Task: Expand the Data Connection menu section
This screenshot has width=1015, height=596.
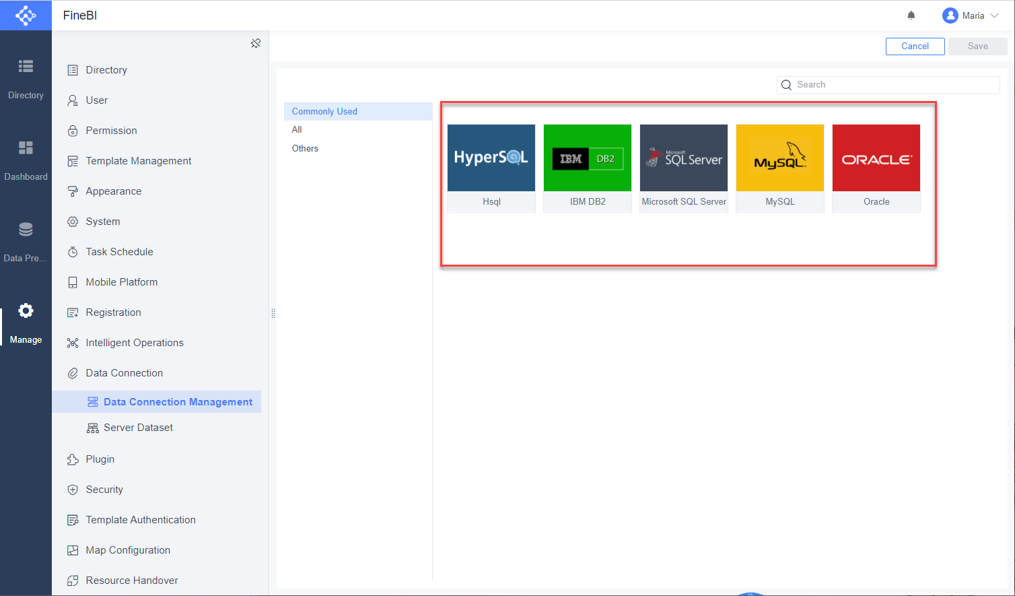Action: coord(124,372)
